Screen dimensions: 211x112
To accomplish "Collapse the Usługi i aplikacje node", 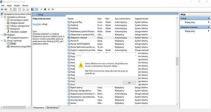I will pos(2,40).
